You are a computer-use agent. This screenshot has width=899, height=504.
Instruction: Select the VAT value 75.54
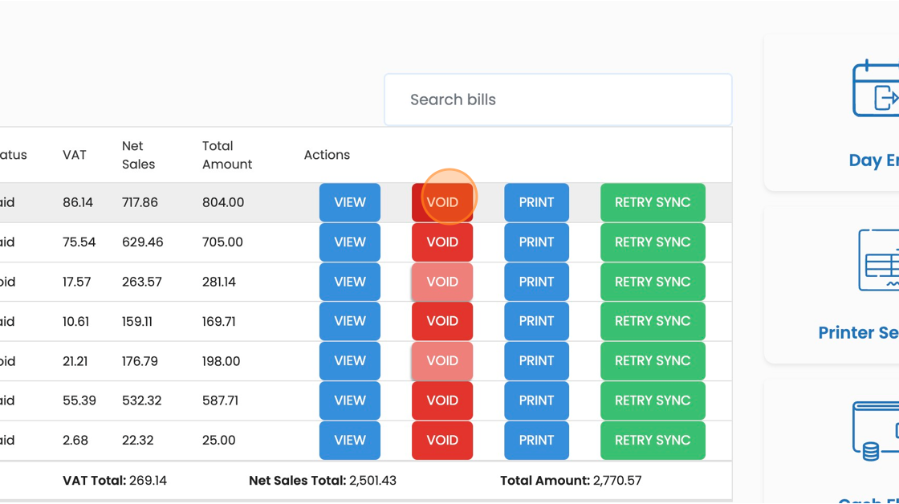tap(79, 242)
